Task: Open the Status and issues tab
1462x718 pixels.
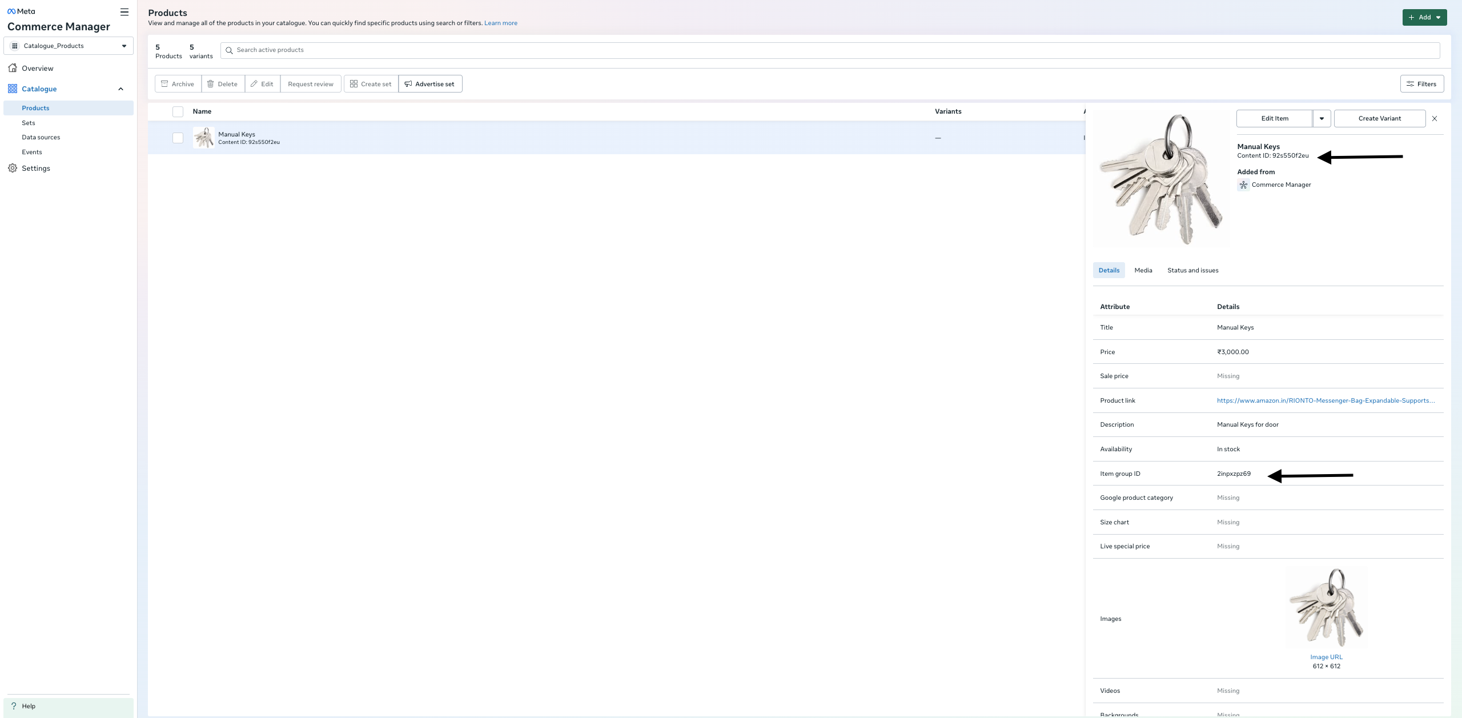Action: click(1192, 270)
